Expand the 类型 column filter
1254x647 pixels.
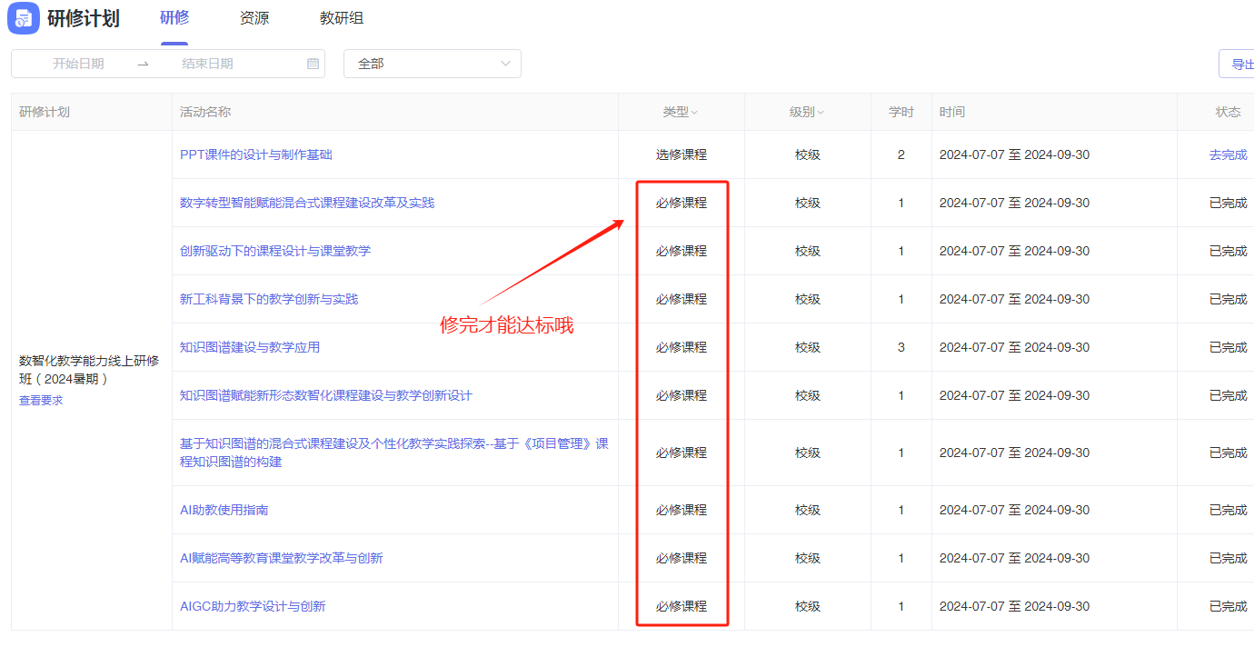pos(681,112)
